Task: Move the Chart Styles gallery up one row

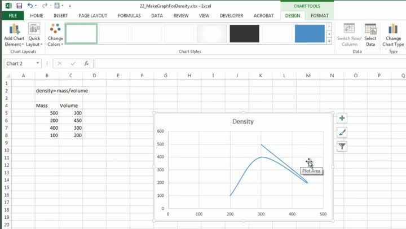Action: click(x=329, y=27)
